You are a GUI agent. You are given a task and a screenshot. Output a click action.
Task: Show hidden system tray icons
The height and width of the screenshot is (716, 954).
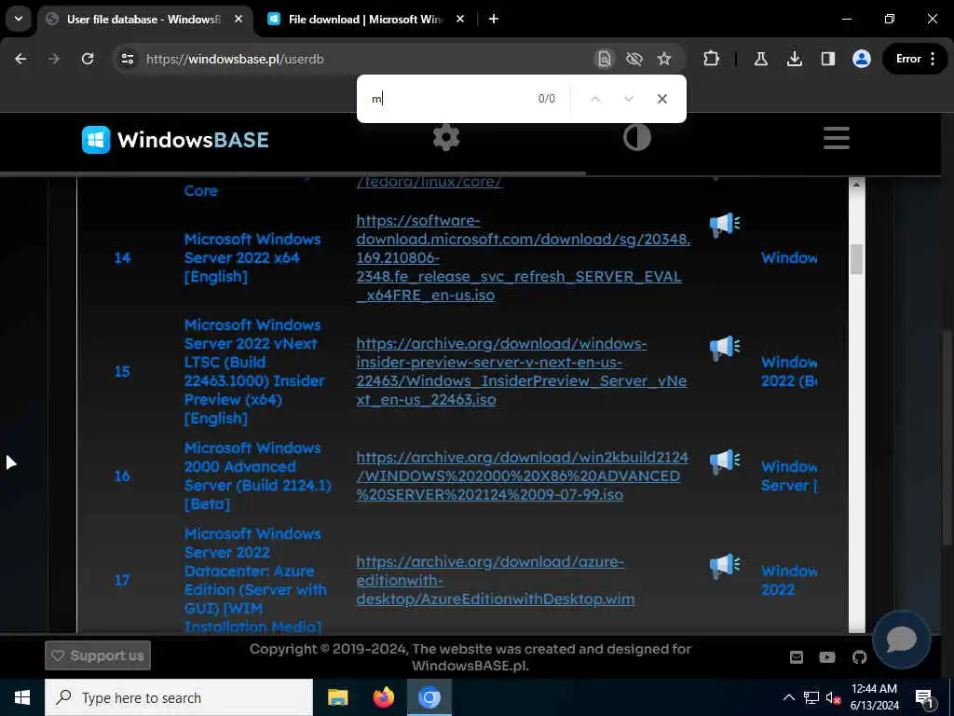coord(788,697)
